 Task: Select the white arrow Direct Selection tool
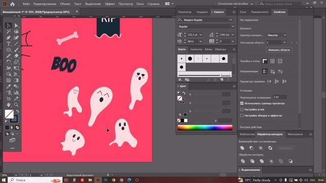(x=16, y=25)
